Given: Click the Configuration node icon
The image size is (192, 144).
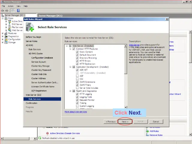Looking at the screenshot, I should 6,39.
